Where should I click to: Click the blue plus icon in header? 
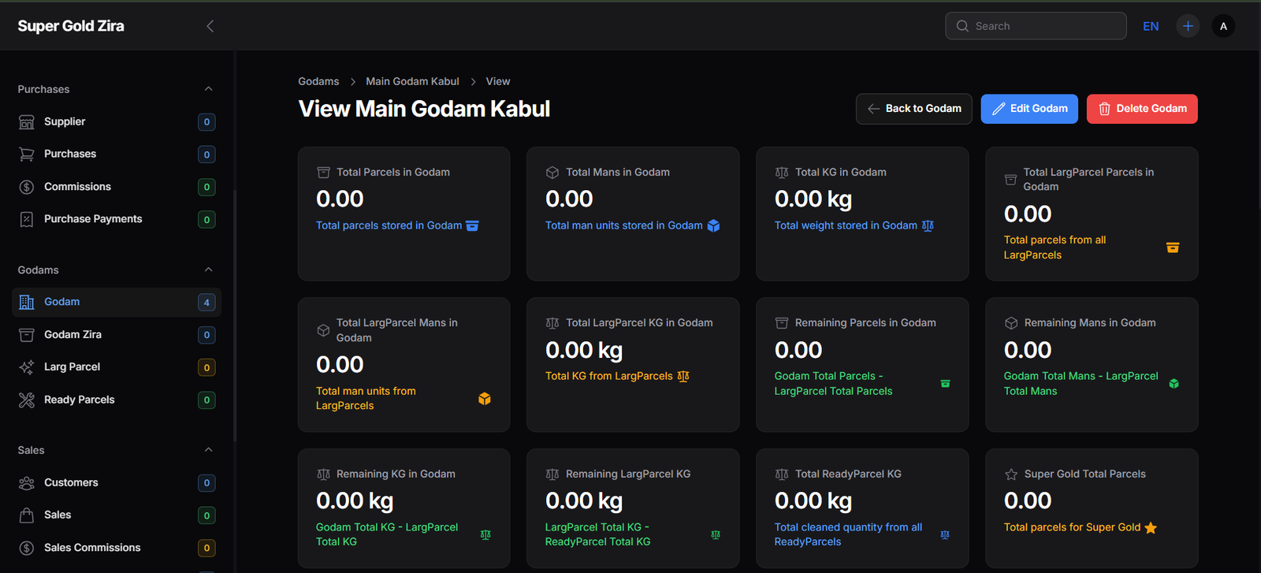coord(1188,26)
